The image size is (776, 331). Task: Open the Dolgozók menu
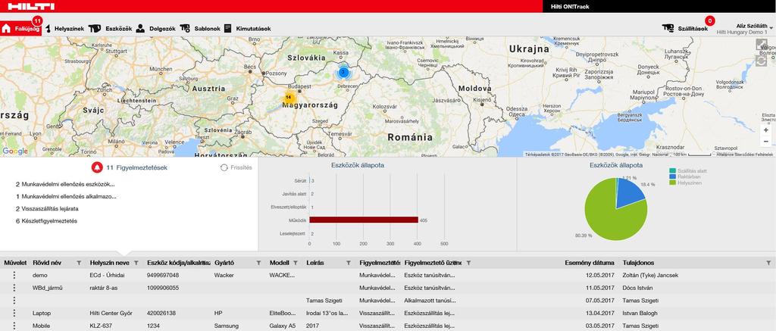pos(163,29)
